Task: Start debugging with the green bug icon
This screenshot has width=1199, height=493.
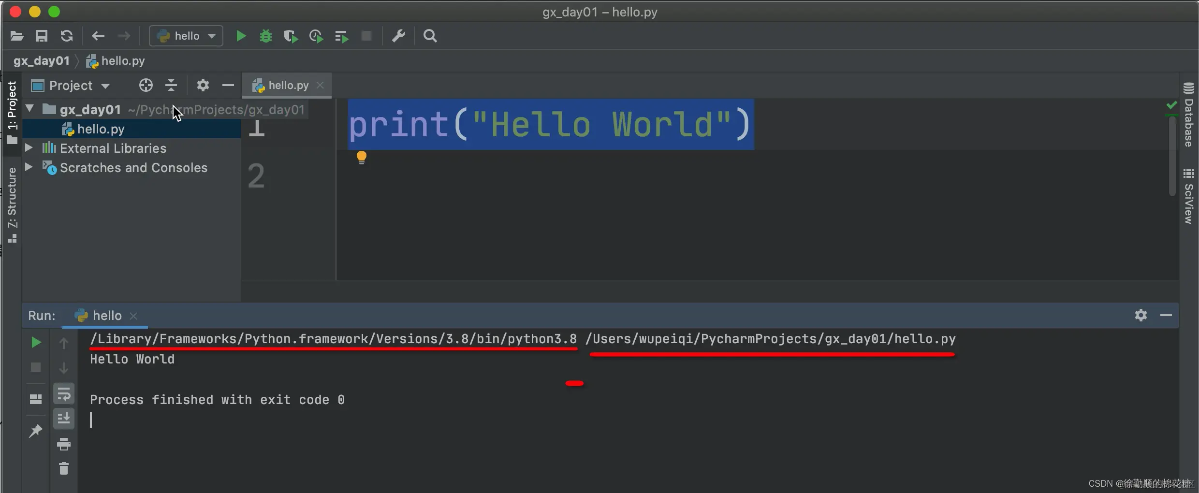Action: pyautogui.click(x=265, y=36)
